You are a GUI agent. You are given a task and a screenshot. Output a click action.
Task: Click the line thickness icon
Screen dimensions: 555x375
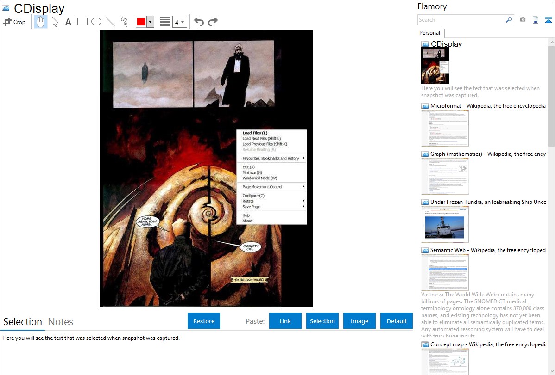165,22
